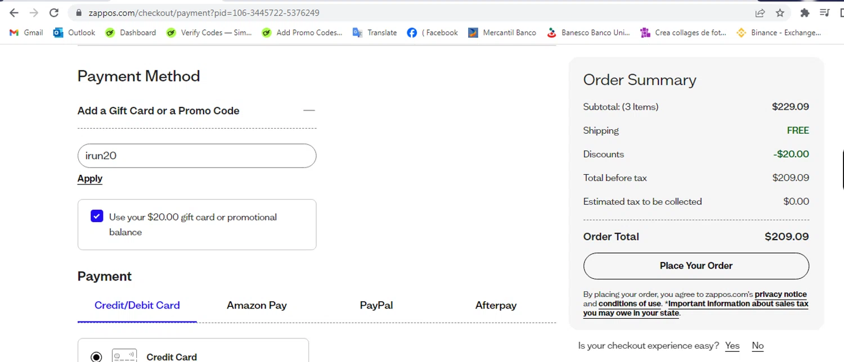Open the privacy notice link
This screenshot has height=362, width=844.
point(780,294)
